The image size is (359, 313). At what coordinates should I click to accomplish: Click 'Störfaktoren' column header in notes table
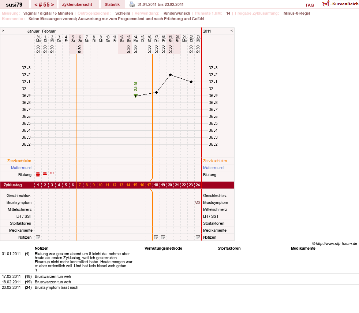coord(229,248)
